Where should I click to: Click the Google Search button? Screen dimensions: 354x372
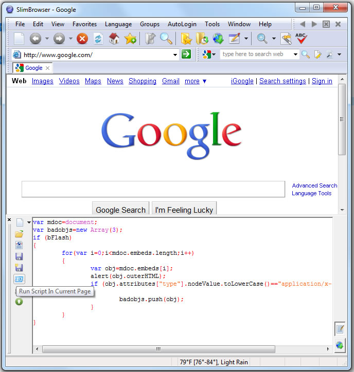click(121, 209)
